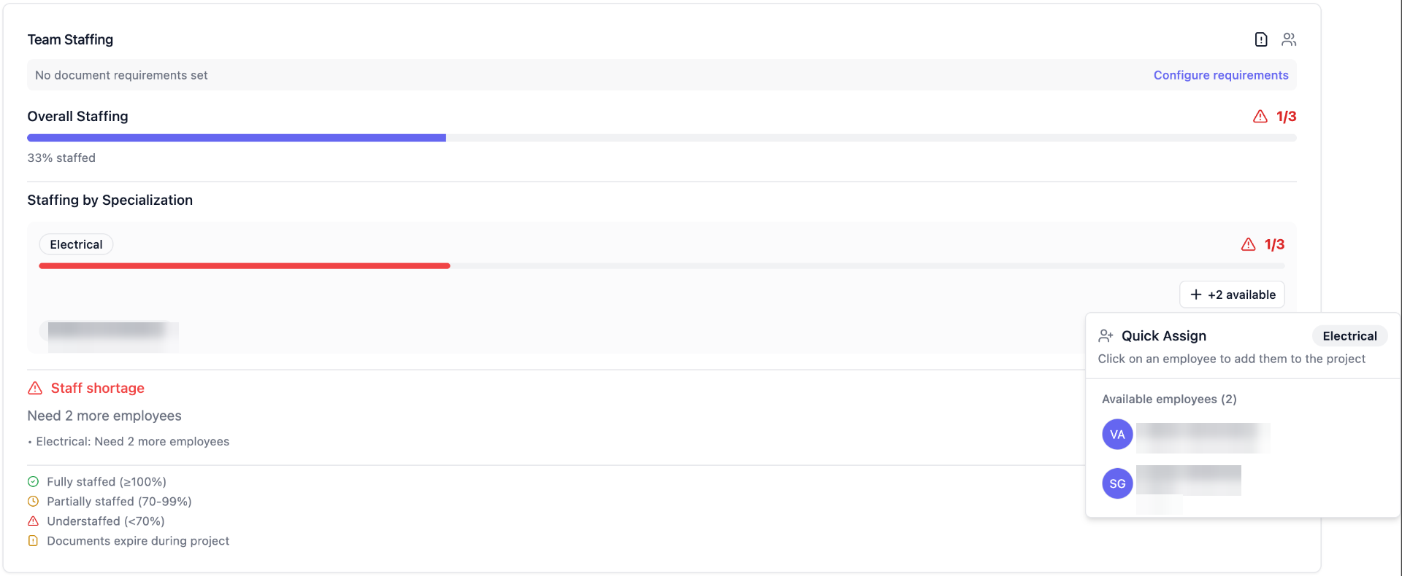Open the team members icon top right
Viewport: 1402px width, 576px height.
(x=1289, y=39)
